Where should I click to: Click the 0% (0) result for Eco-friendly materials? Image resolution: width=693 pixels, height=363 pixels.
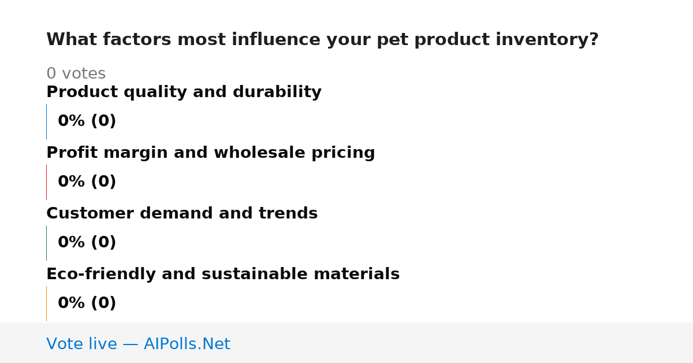pyautogui.click(x=87, y=303)
